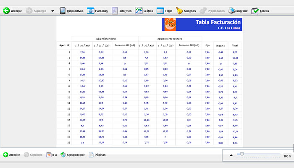Click the up triangle beside zoom slider
The image size is (294, 168).
coord(231,155)
